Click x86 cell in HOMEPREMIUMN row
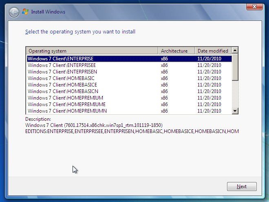The height and width of the screenshot is (202, 269). pyautogui.click(x=164, y=111)
